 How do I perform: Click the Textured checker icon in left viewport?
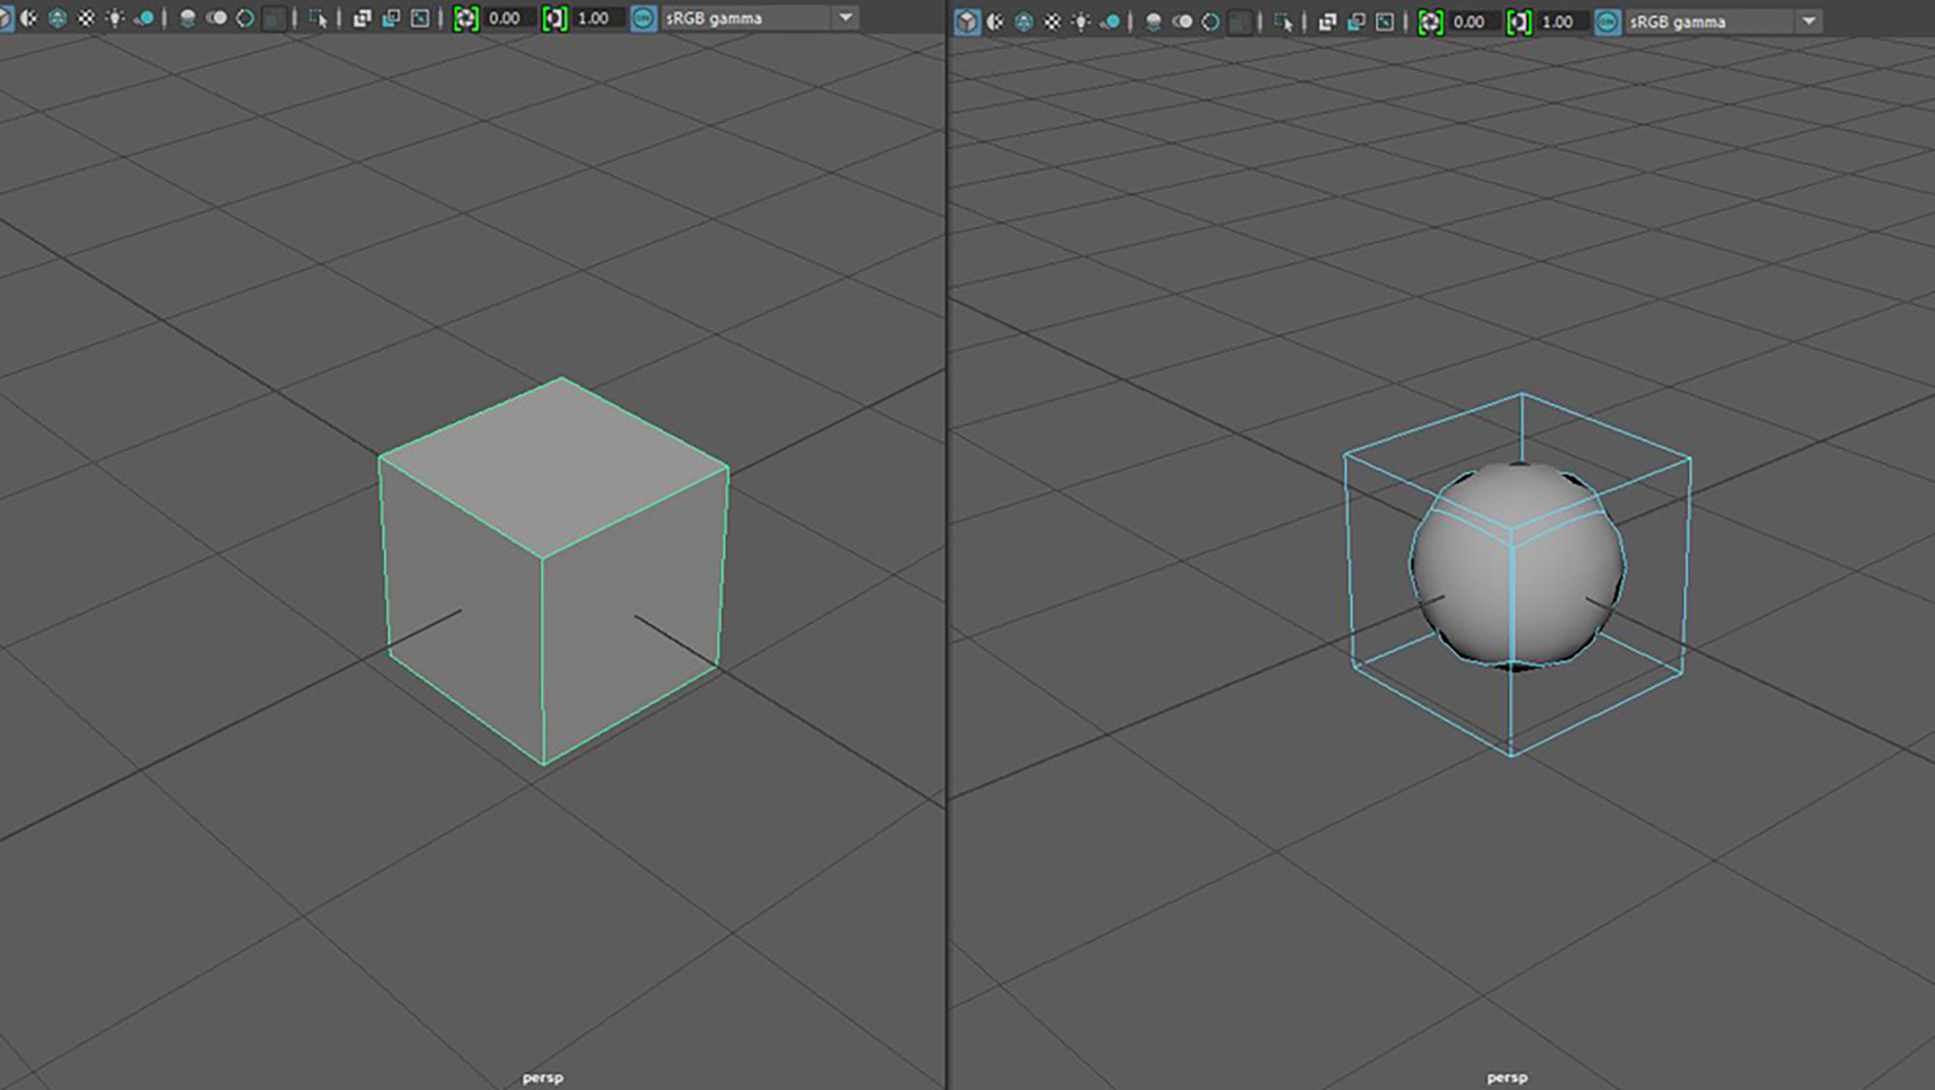[x=86, y=18]
